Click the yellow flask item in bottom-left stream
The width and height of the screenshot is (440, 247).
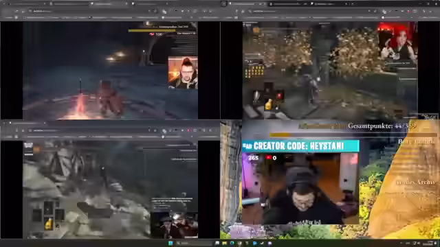point(49,224)
